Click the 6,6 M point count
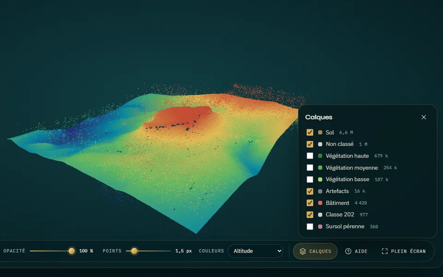Viewport: 443px width, 277px height. click(x=346, y=132)
